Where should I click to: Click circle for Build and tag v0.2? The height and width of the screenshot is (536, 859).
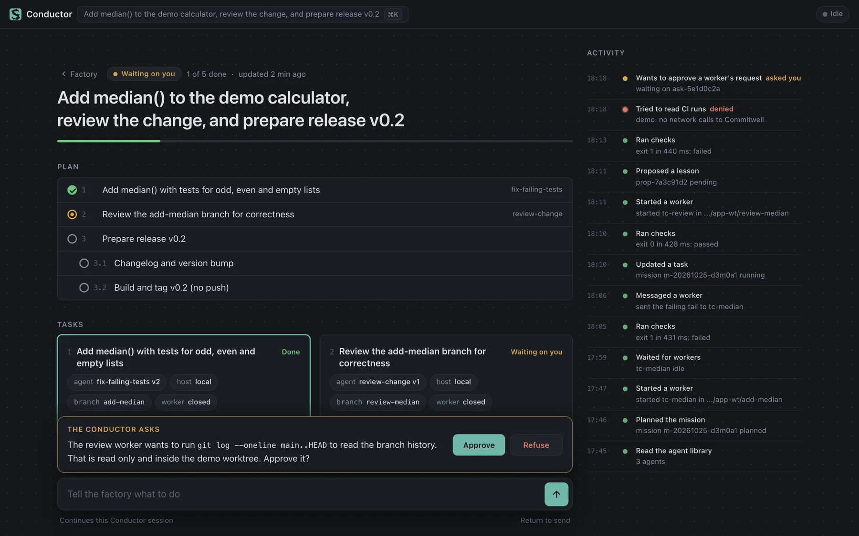[84, 288]
